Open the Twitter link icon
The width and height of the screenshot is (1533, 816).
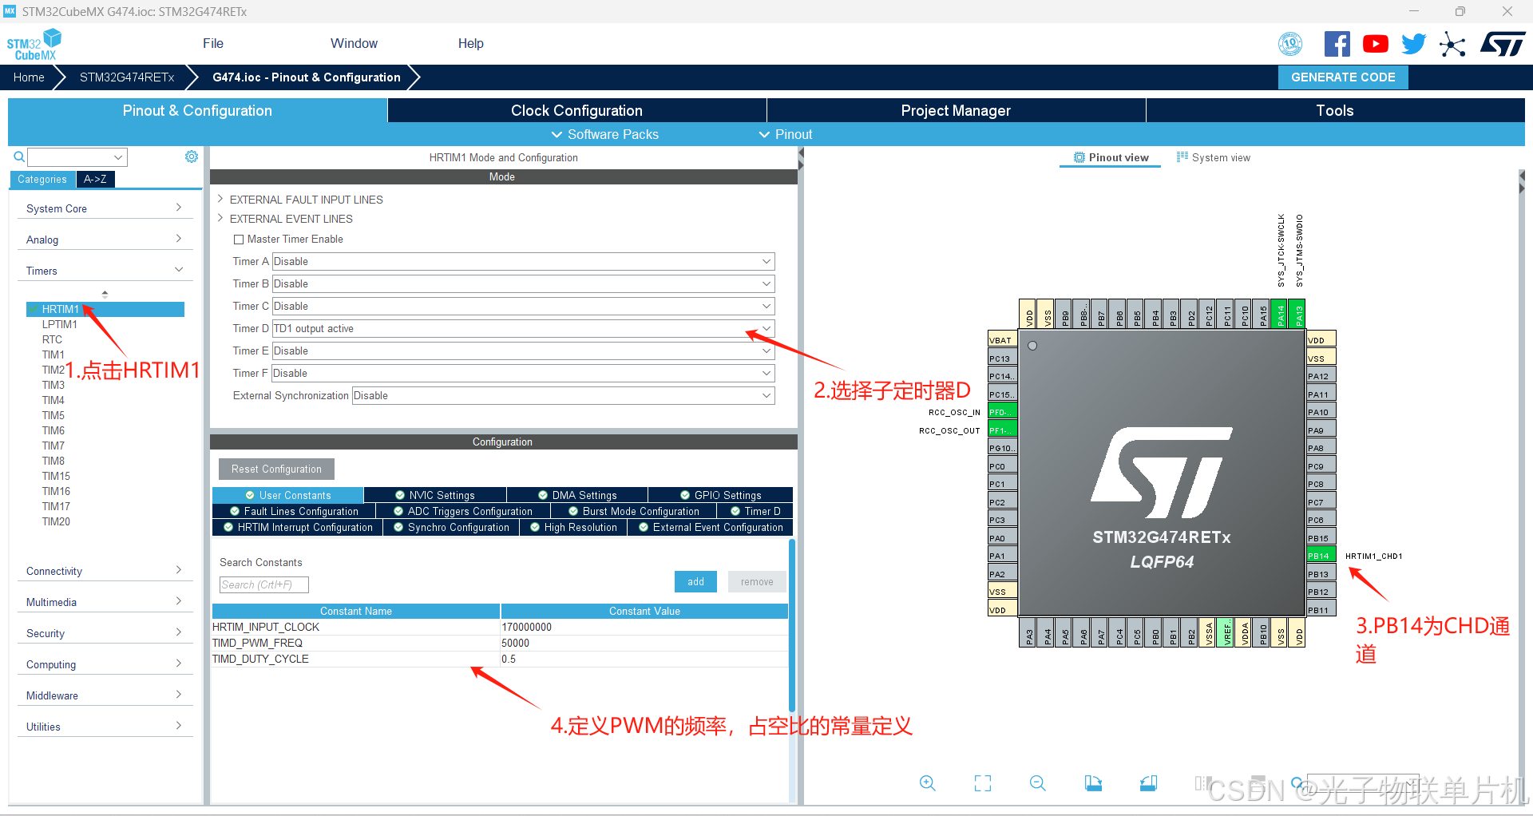point(1413,44)
